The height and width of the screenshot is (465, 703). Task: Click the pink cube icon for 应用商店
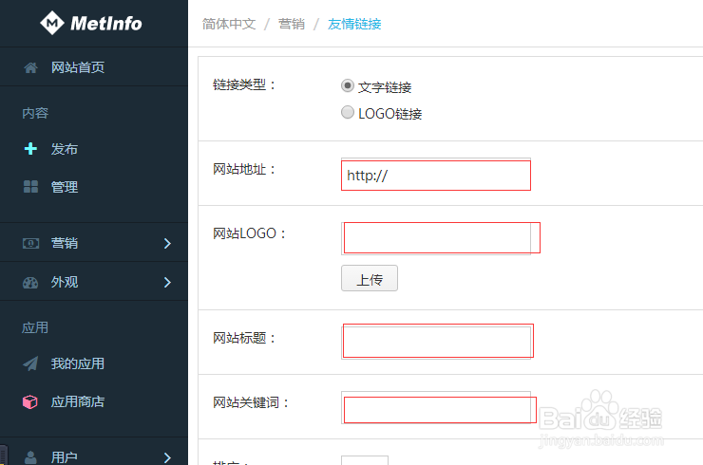pos(30,401)
